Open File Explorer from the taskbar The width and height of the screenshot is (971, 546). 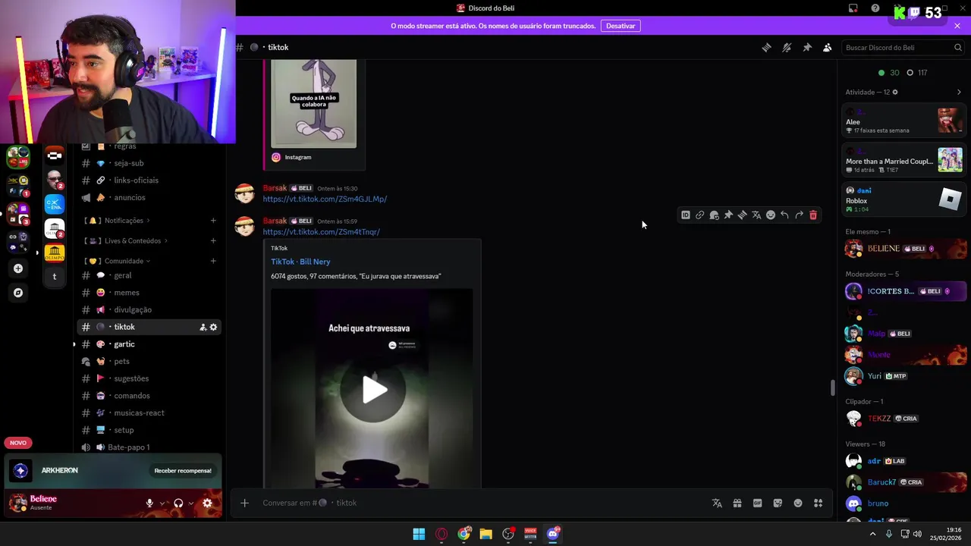click(485, 534)
